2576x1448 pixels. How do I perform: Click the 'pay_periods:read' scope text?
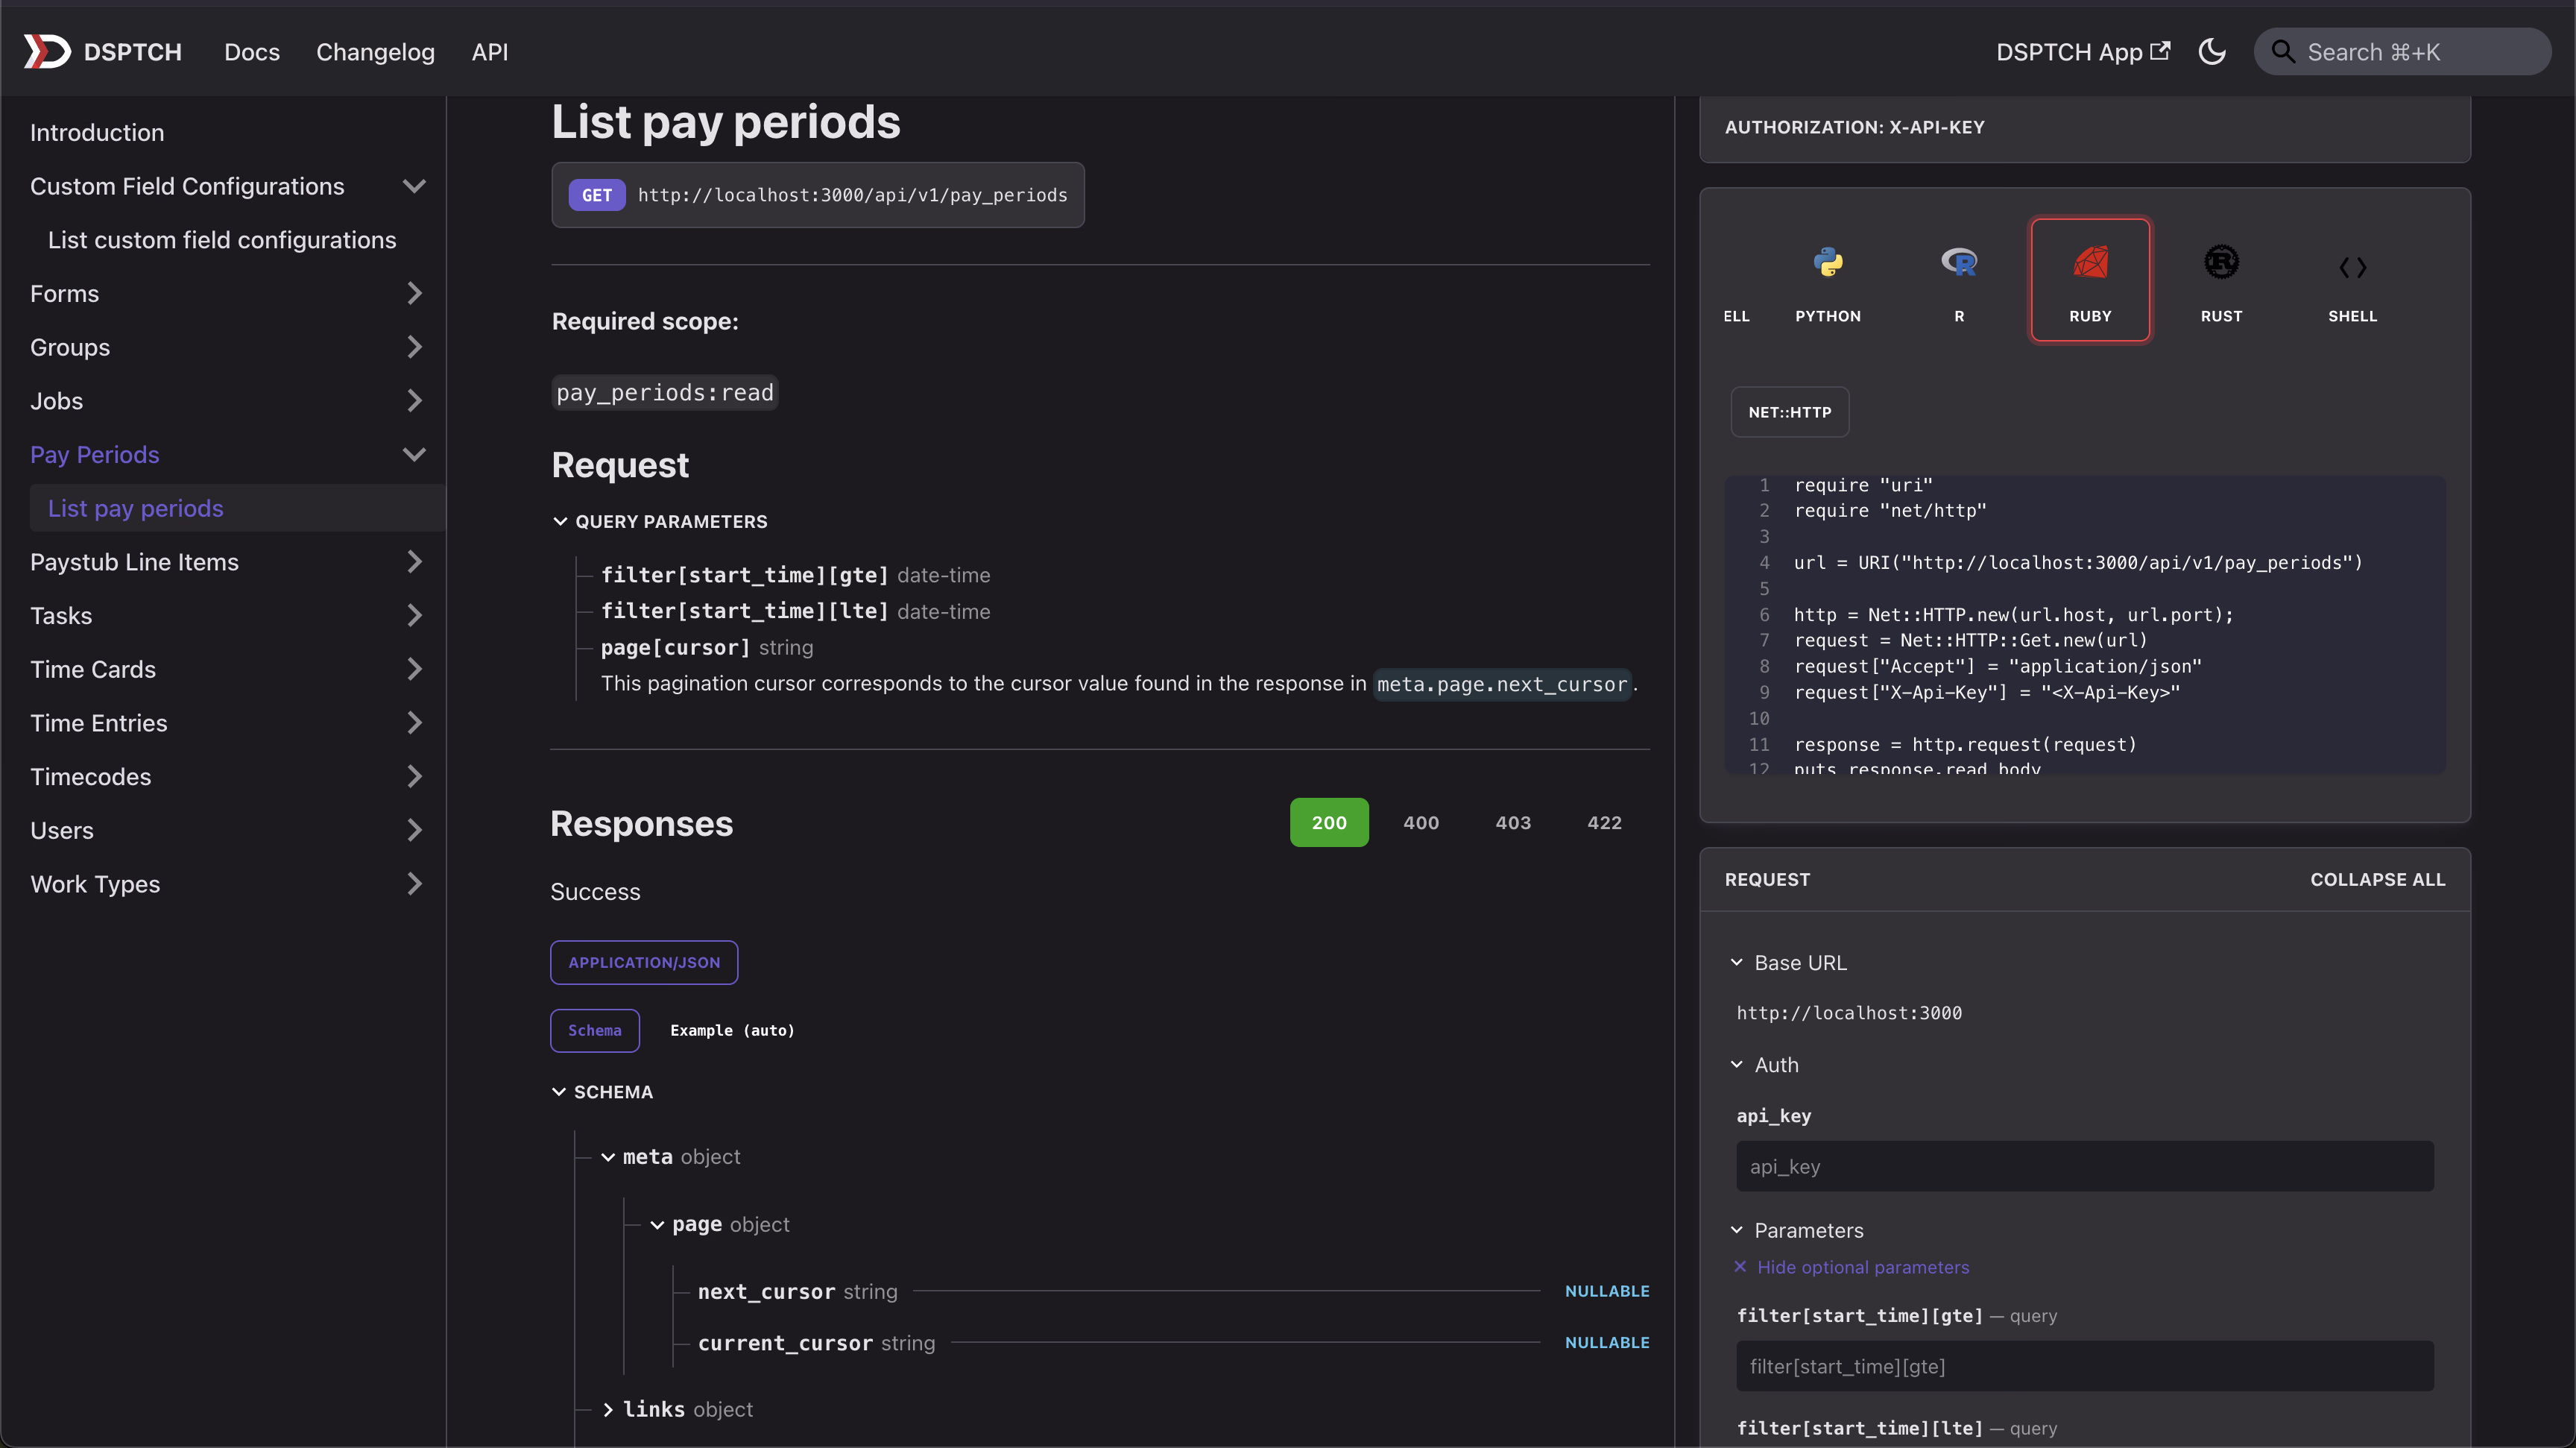pyautogui.click(x=665, y=392)
